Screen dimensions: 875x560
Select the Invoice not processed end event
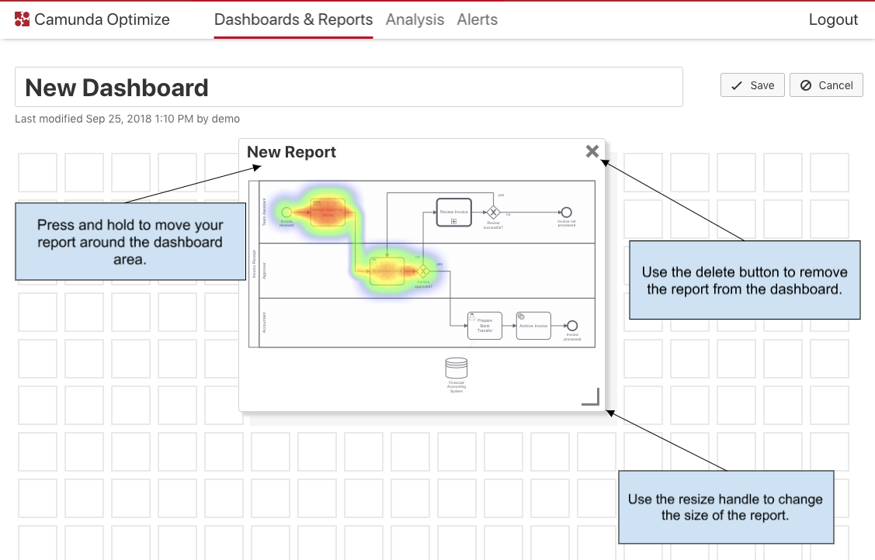point(567,213)
